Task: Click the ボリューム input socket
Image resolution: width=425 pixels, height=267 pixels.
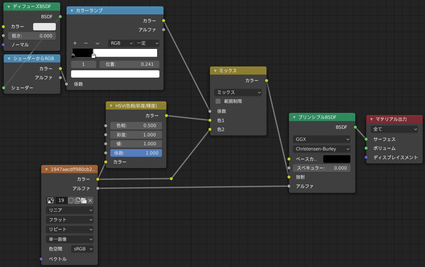Action: click(x=366, y=148)
